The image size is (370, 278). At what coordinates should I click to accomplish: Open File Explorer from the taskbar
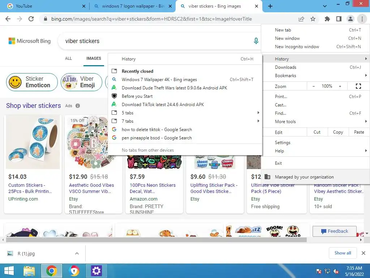coord(29,271)
